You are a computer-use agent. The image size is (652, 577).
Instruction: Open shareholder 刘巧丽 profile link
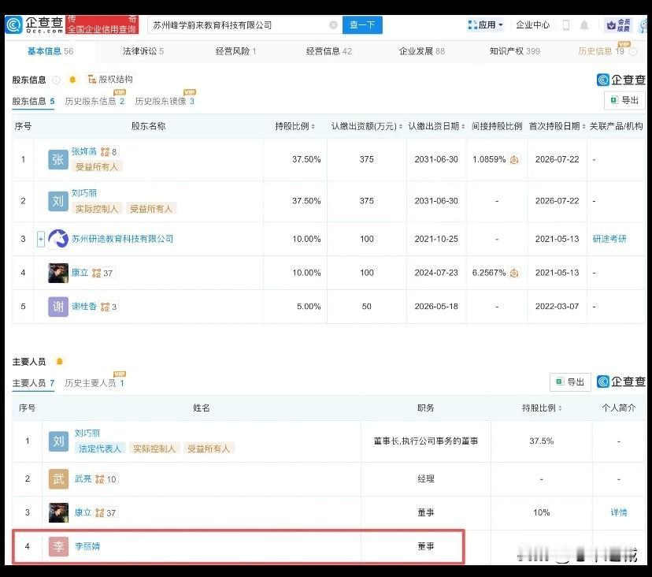point(83,193)
